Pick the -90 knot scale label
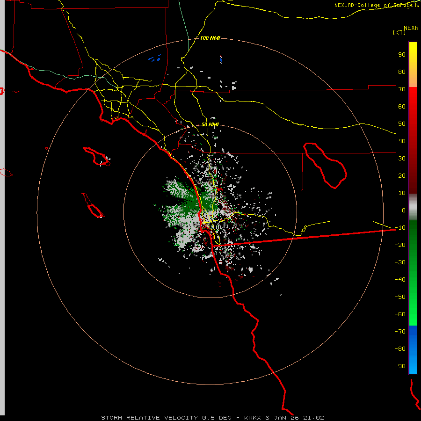The image size is (421, 421). pyautogui.click(x=400, y=366)
